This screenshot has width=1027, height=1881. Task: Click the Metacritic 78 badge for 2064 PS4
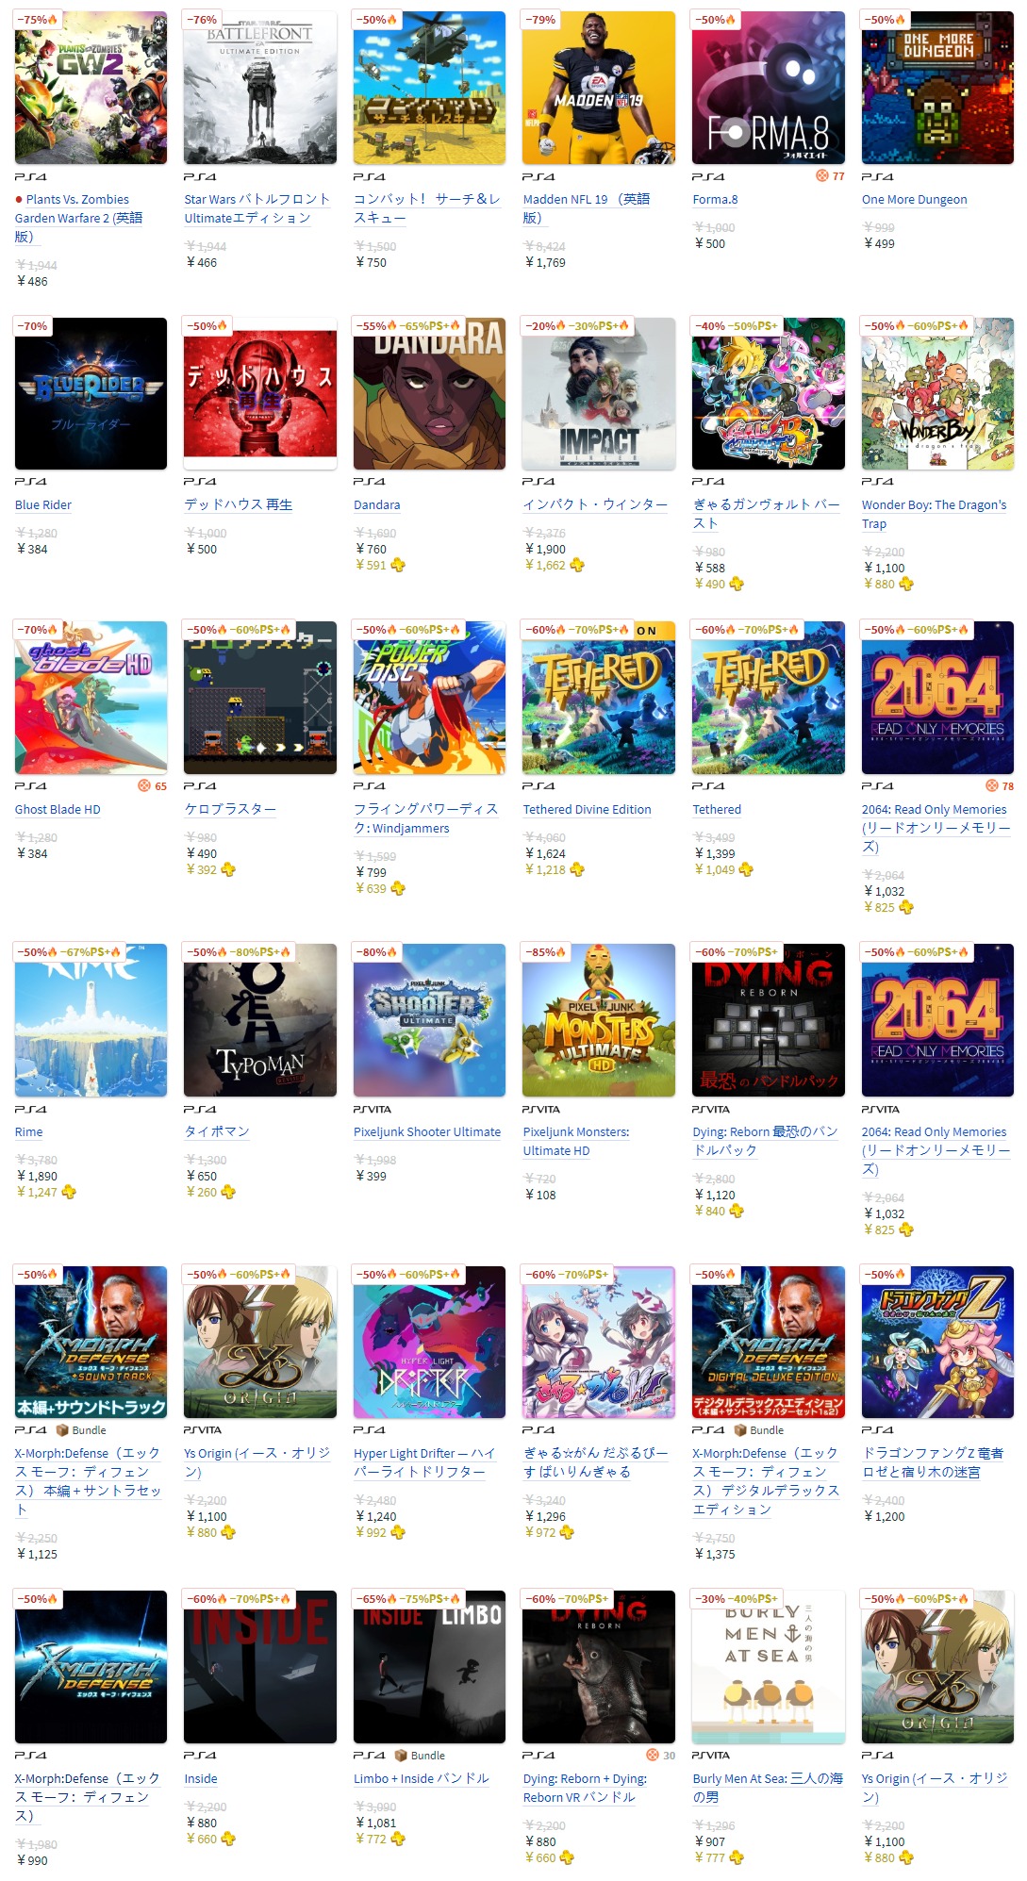1000,785
